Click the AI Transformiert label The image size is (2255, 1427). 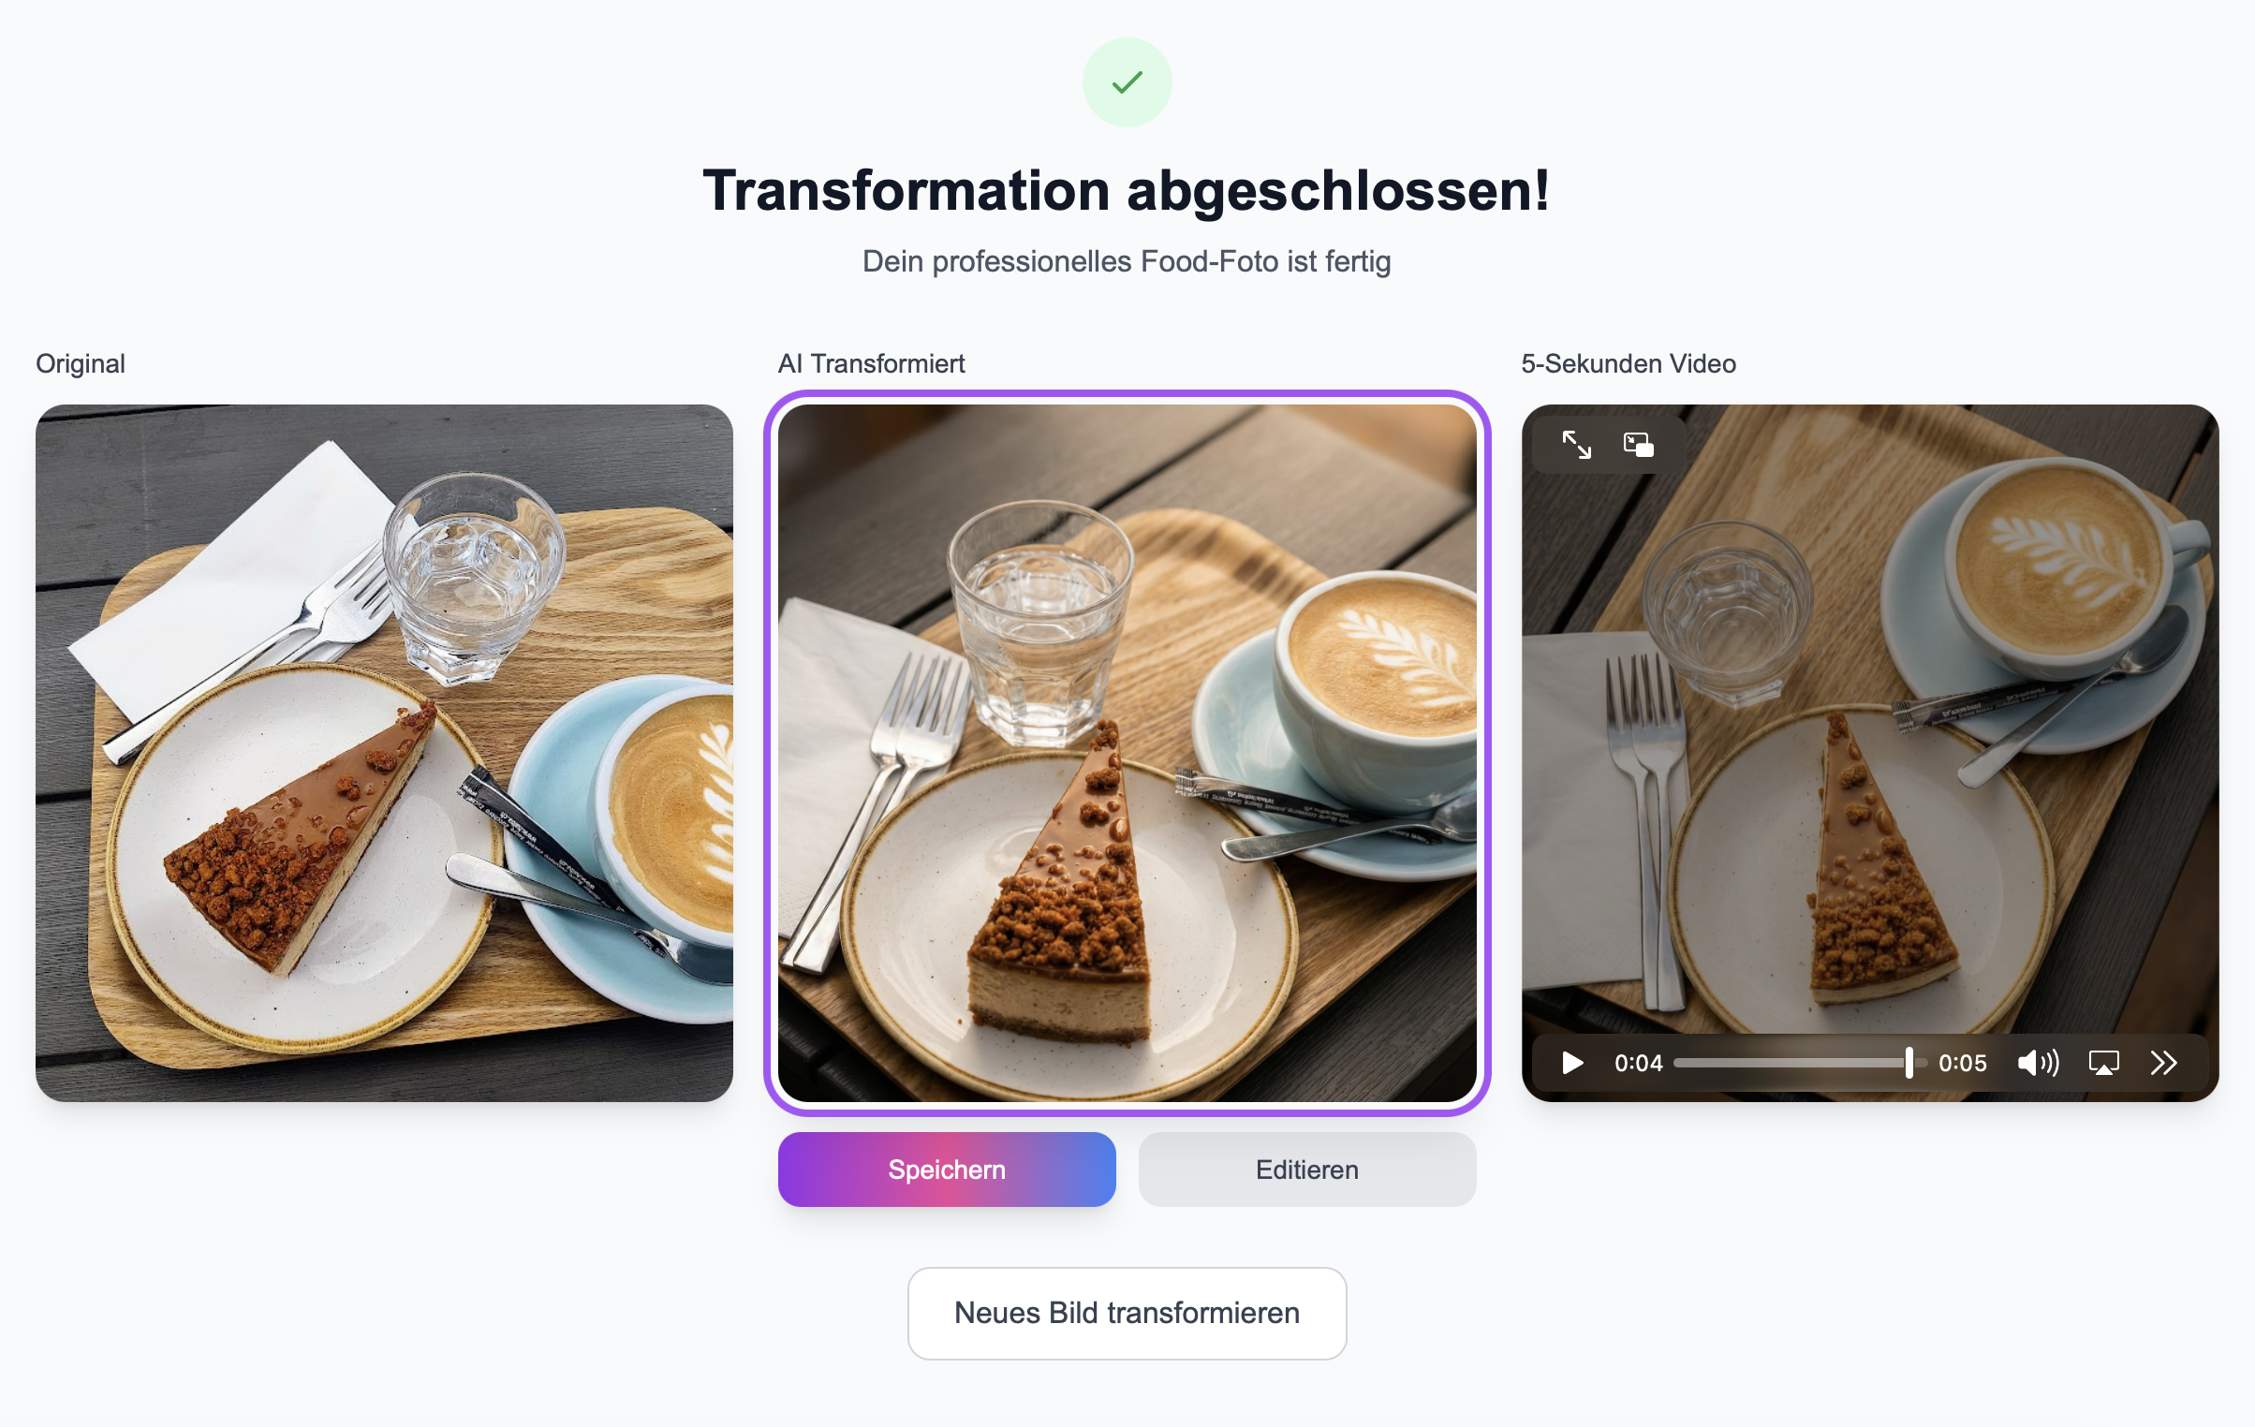(x=871, y=363)
